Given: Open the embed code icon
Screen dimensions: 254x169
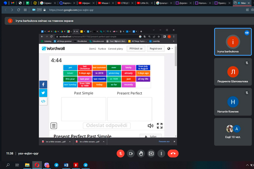Looking at the screenshot, I should pos(43,101).
